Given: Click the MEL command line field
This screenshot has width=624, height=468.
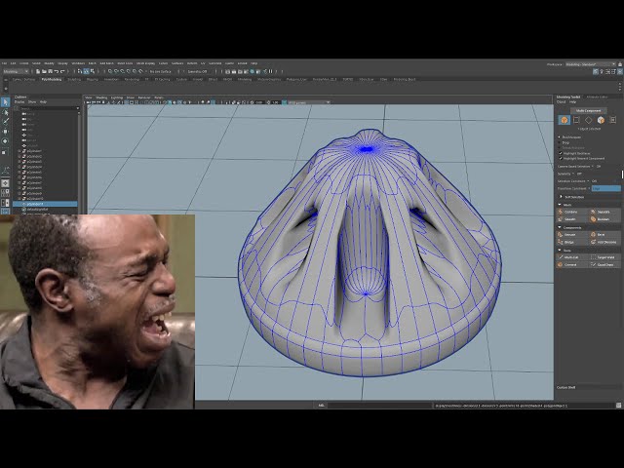Looking at the screenshot, I should click(x=380, y=406).
